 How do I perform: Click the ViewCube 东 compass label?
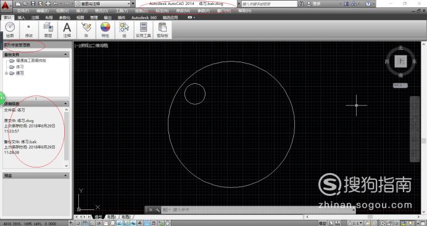click(x=414, y=62)
